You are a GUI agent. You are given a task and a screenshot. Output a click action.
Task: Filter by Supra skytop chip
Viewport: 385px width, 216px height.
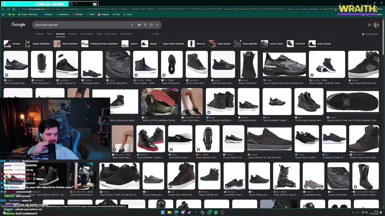[x=220, y=43]
